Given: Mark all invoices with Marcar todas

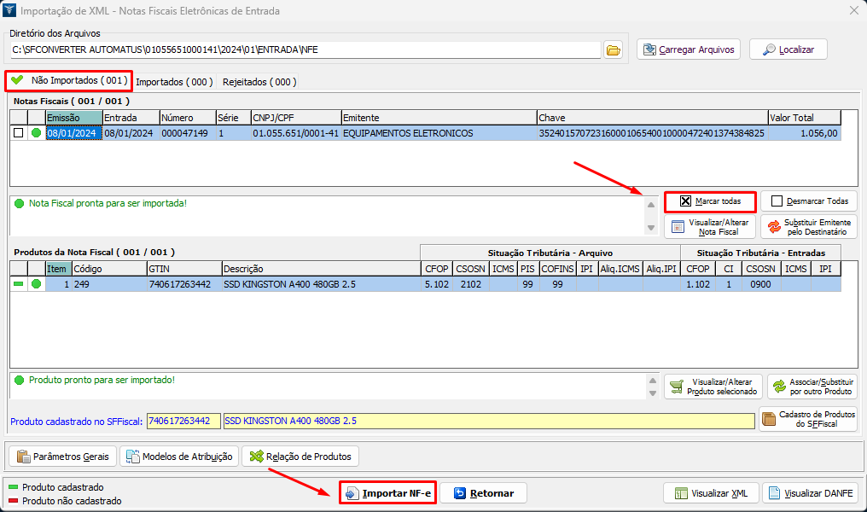Looking at the screenshot, I should pyautogui.click(x=710, y=201).
